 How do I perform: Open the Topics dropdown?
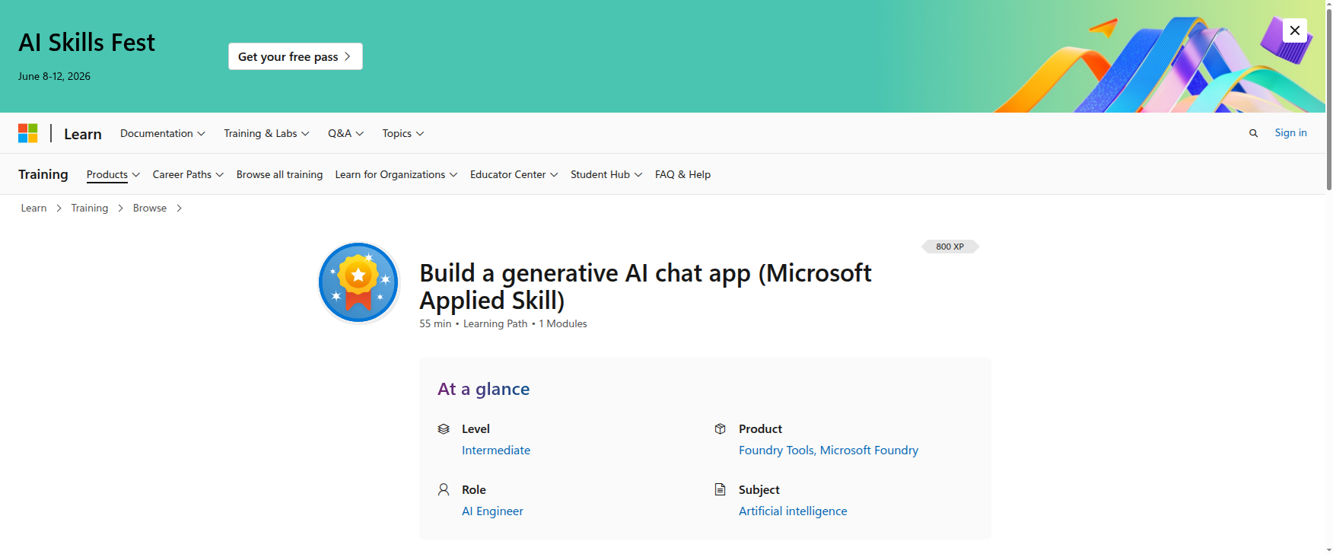tap(403, 133)
